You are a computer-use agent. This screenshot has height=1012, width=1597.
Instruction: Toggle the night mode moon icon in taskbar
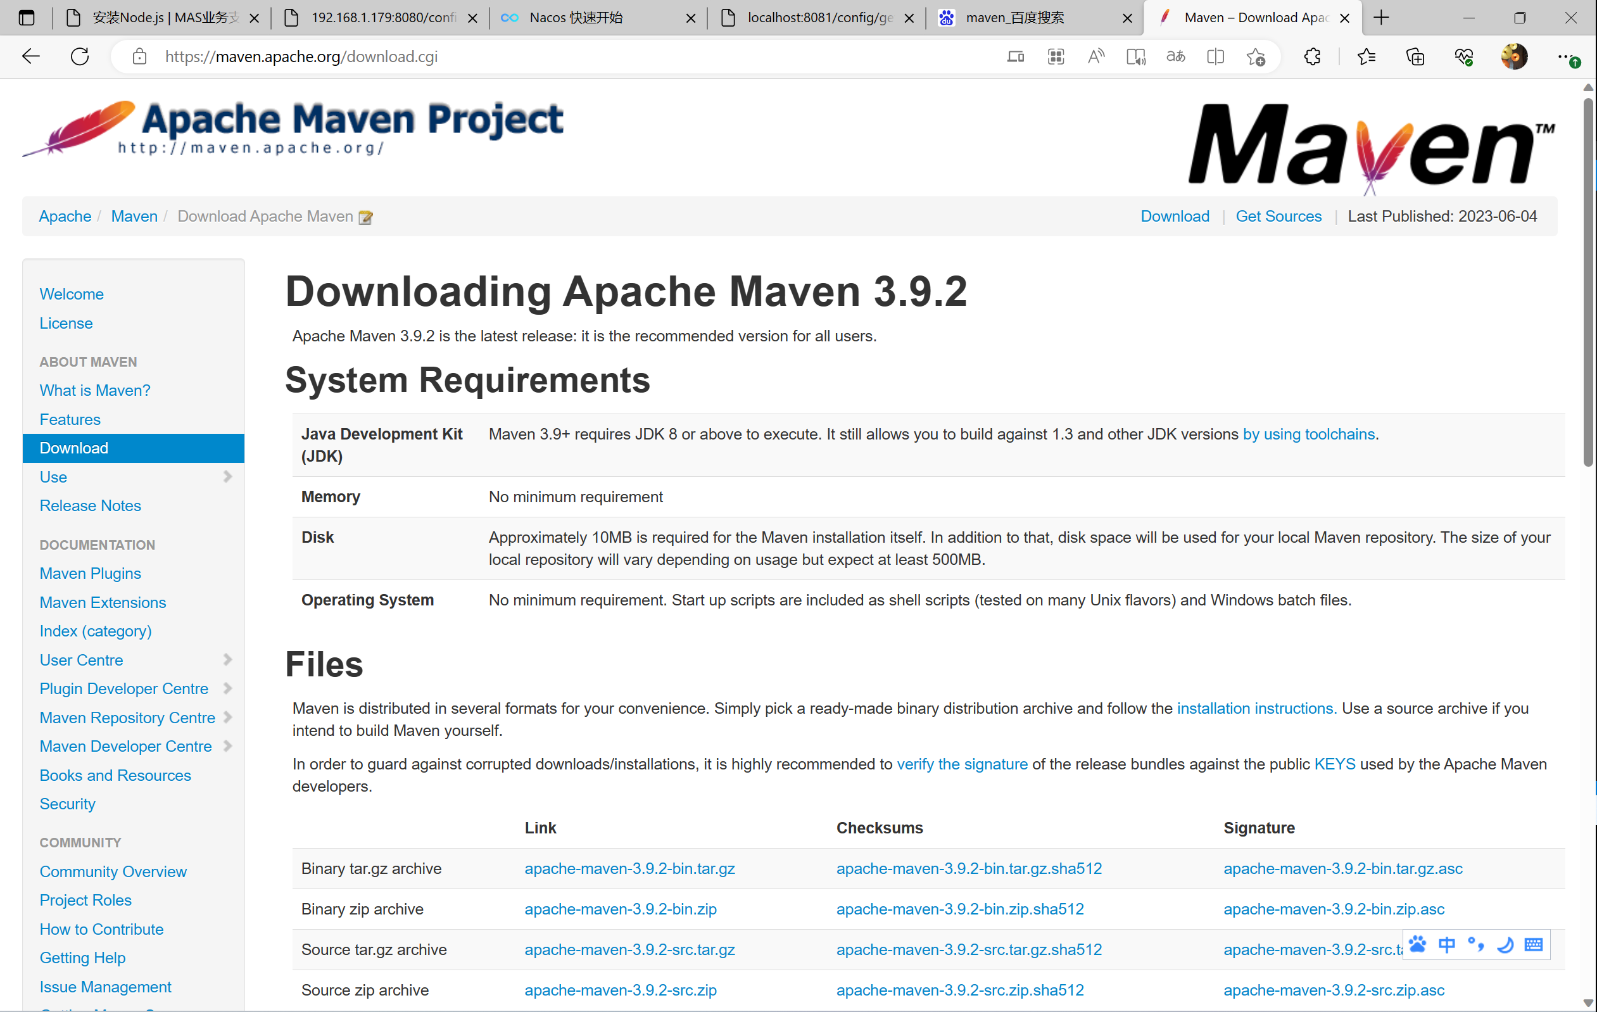(1505, 946)
